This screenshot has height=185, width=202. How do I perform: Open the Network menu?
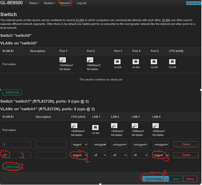pyautogui.click(x=66, y=3)
